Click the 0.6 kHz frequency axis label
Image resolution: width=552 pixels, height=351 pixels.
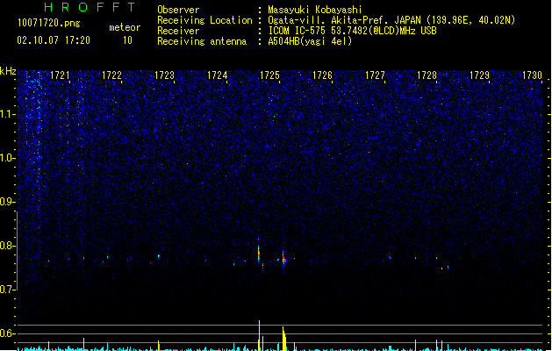[7, 333]
